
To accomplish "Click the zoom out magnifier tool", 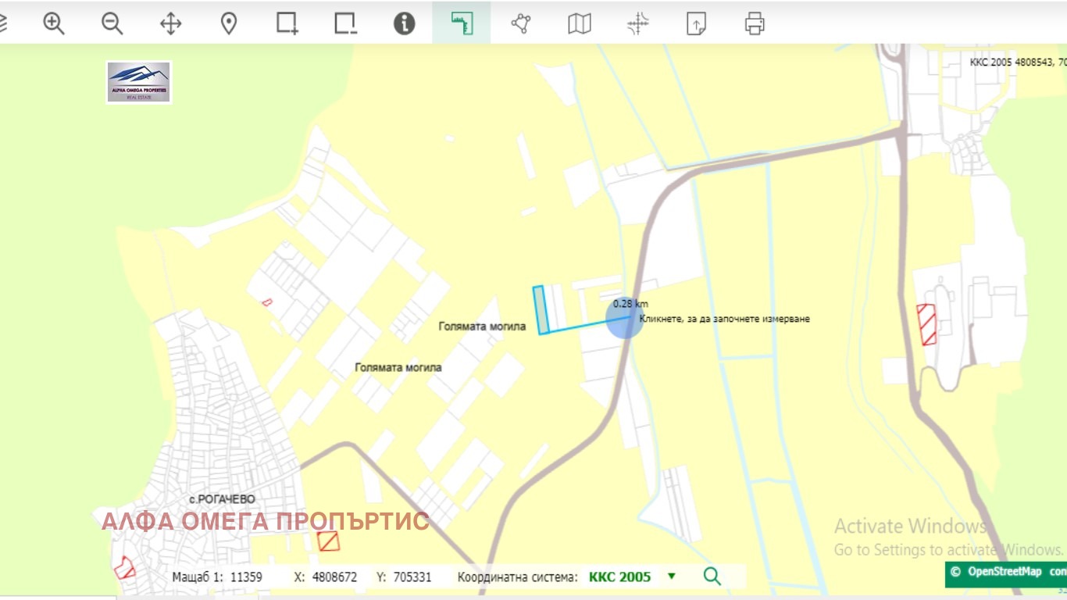I will coord(112,23).
